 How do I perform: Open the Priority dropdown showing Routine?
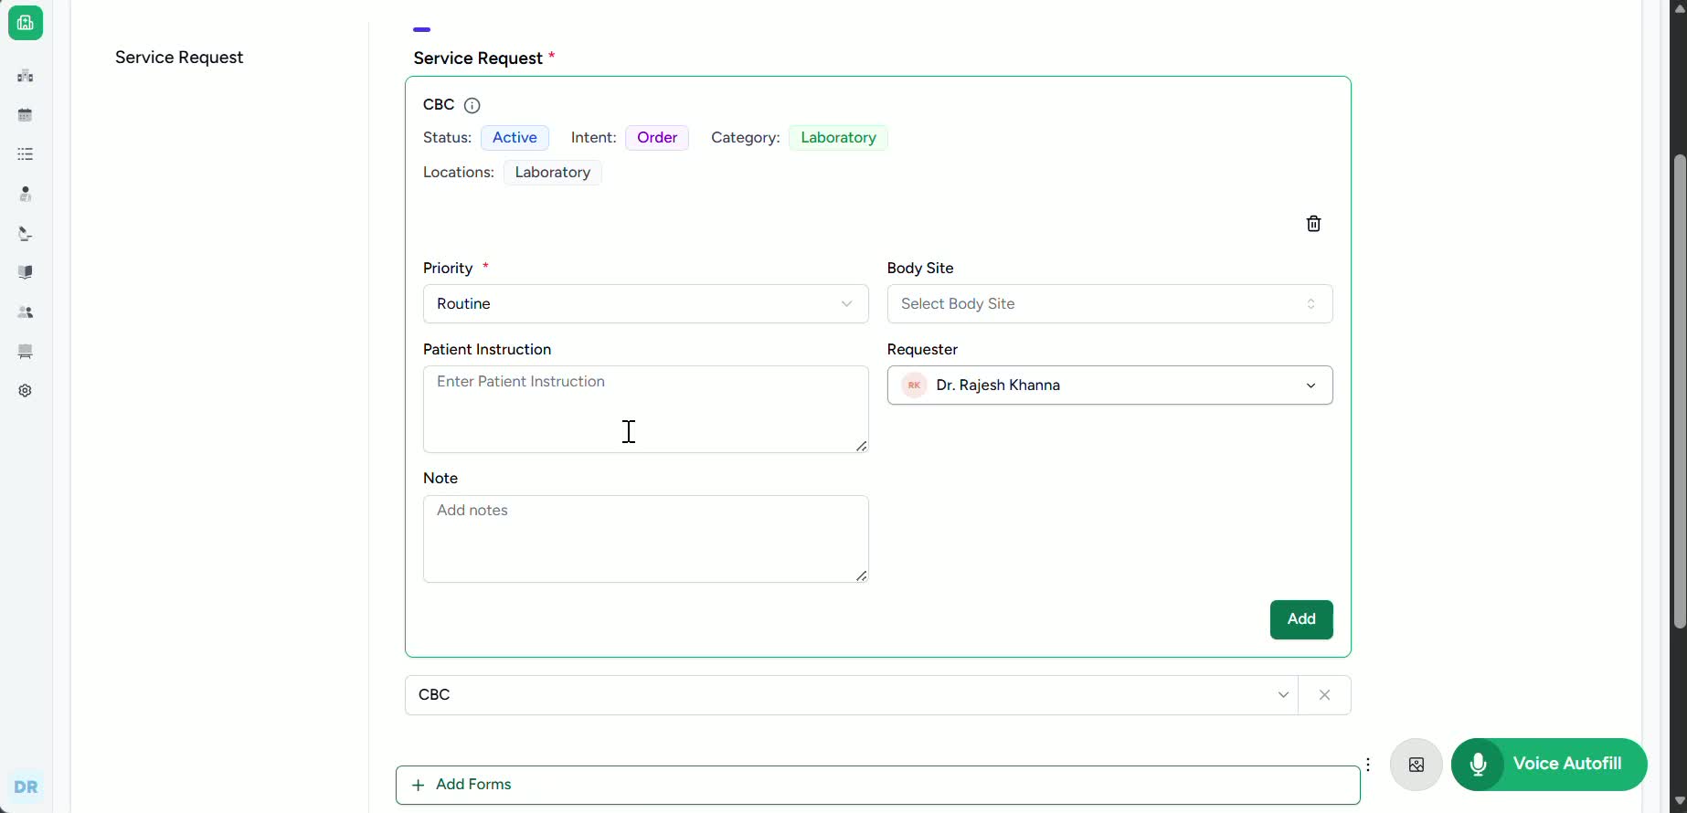coord(645,304)
